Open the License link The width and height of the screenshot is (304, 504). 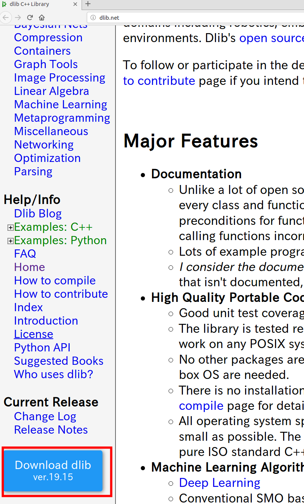34,334
